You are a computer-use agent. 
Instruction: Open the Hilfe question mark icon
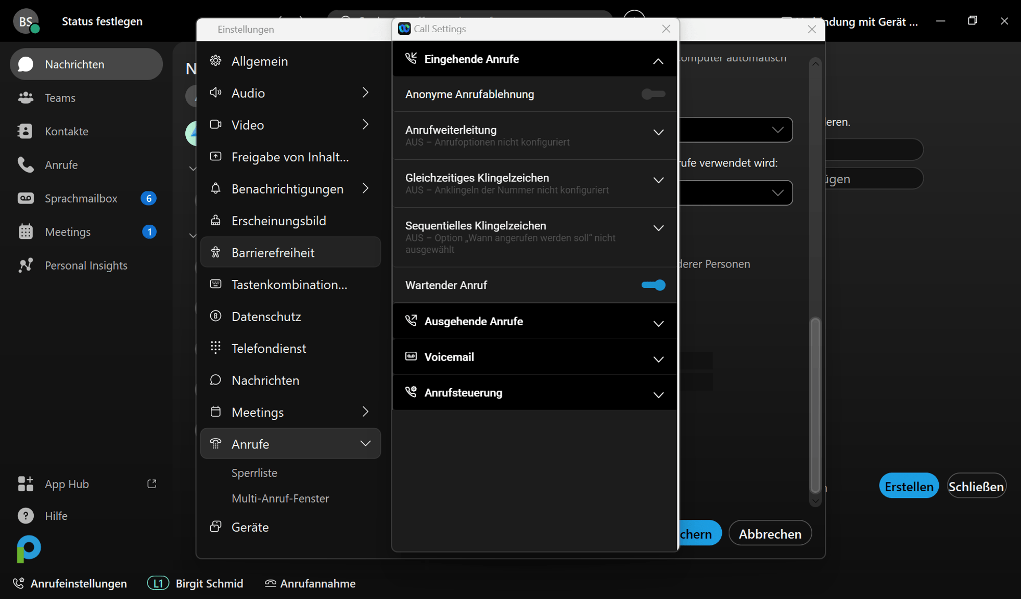coord(26,516)
